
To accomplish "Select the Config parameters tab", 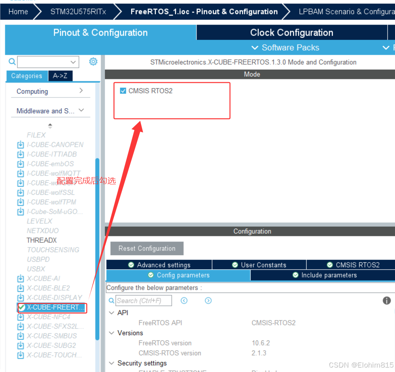I will 178,275.
